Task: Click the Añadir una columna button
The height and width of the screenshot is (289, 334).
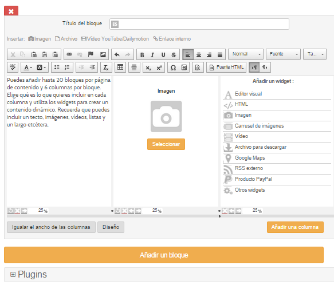Action: (295, 227)
